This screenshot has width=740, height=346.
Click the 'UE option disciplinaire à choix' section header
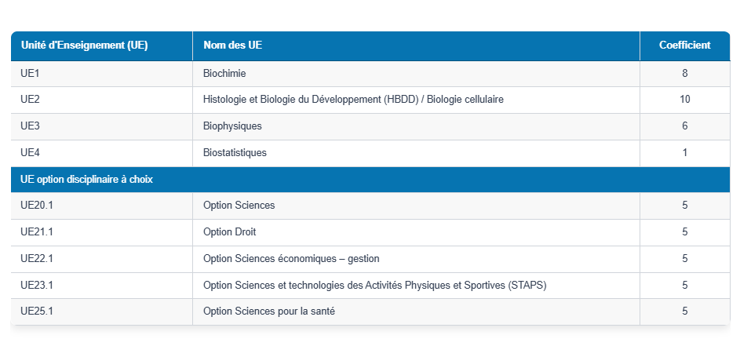[x=86, y=180]
